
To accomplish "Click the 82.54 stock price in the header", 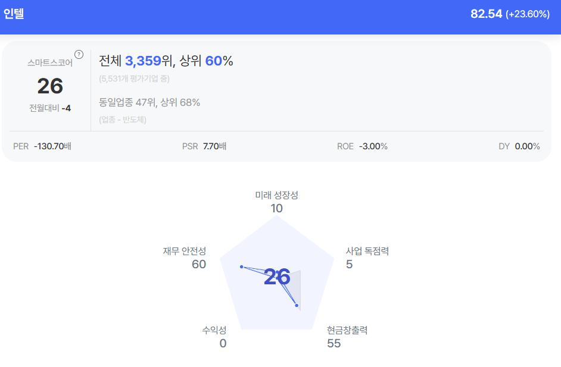I will 486,14.
